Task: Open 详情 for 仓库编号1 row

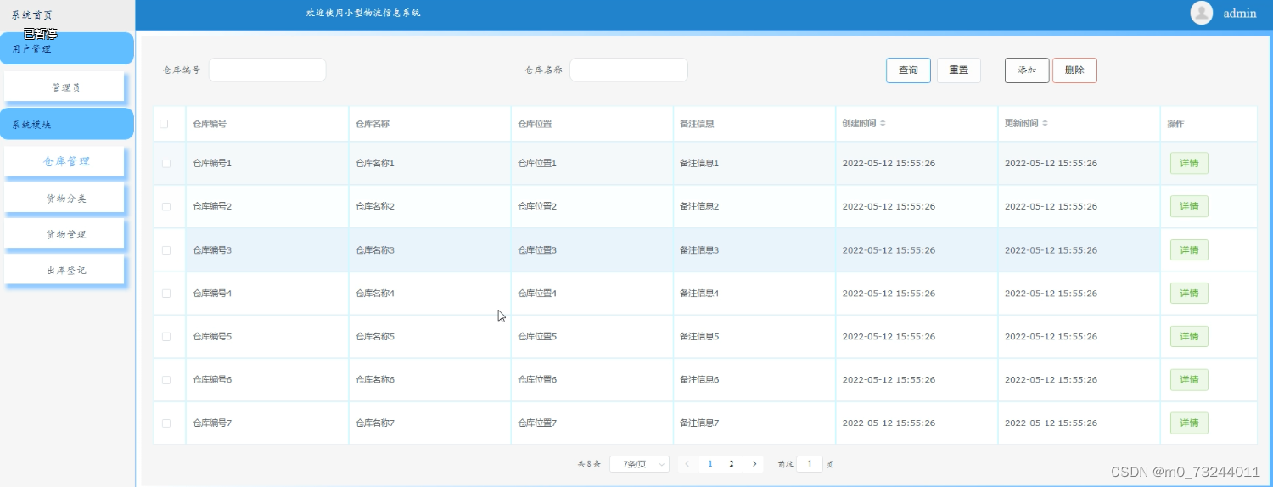Action: click(x=1189, y=163)
